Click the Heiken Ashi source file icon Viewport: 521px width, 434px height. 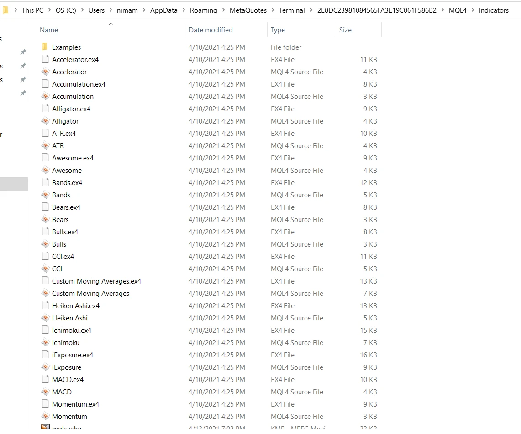point(45,318)
